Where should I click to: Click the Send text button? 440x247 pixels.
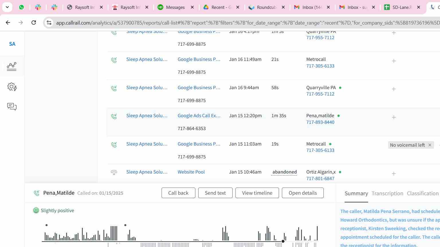pos(215,193)
